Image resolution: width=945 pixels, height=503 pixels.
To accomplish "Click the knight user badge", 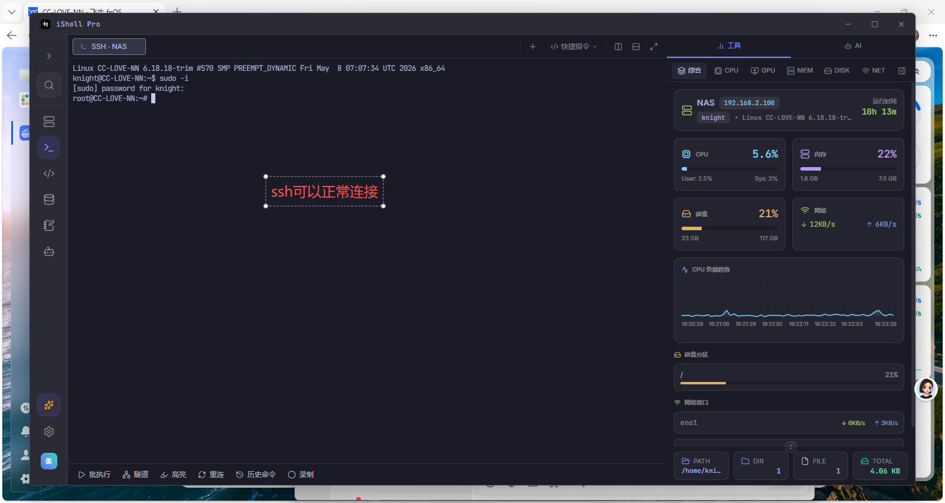I will [x=713, y=117].
